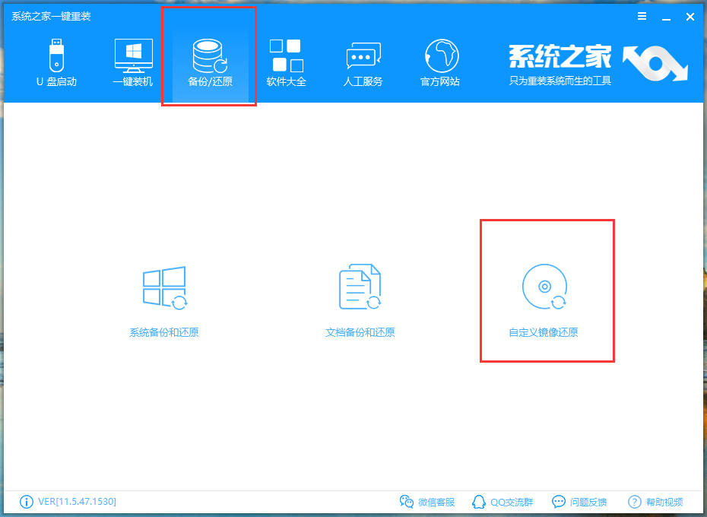Open 人工服务 customer support
The height and width of the screenshot is (517, 707).
click(x=363, y=61)
